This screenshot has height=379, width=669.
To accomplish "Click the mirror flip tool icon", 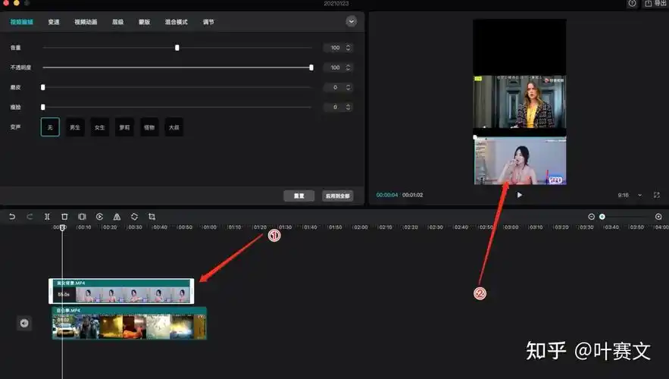I will [117, 217].
